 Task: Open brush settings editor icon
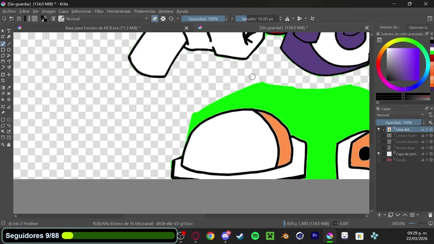click(x=53, y=19)
